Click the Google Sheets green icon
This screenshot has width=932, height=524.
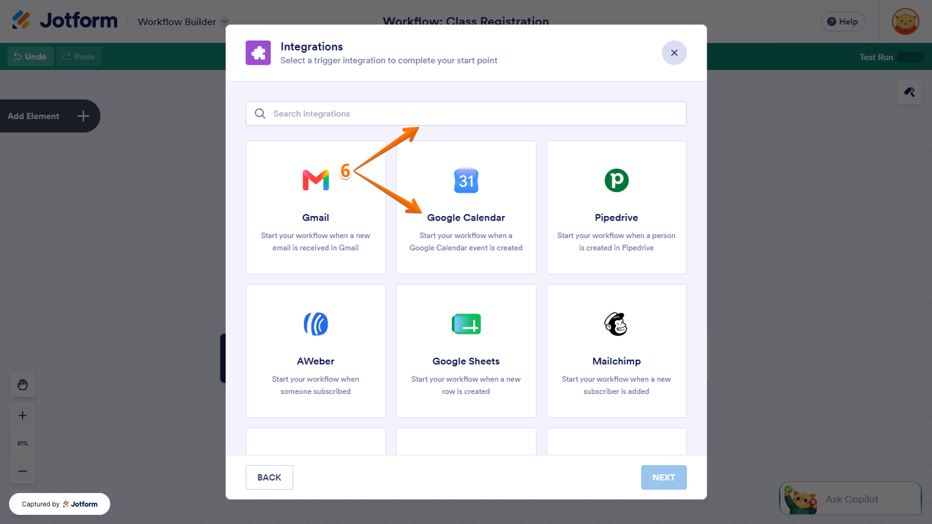tap(466, 324)
